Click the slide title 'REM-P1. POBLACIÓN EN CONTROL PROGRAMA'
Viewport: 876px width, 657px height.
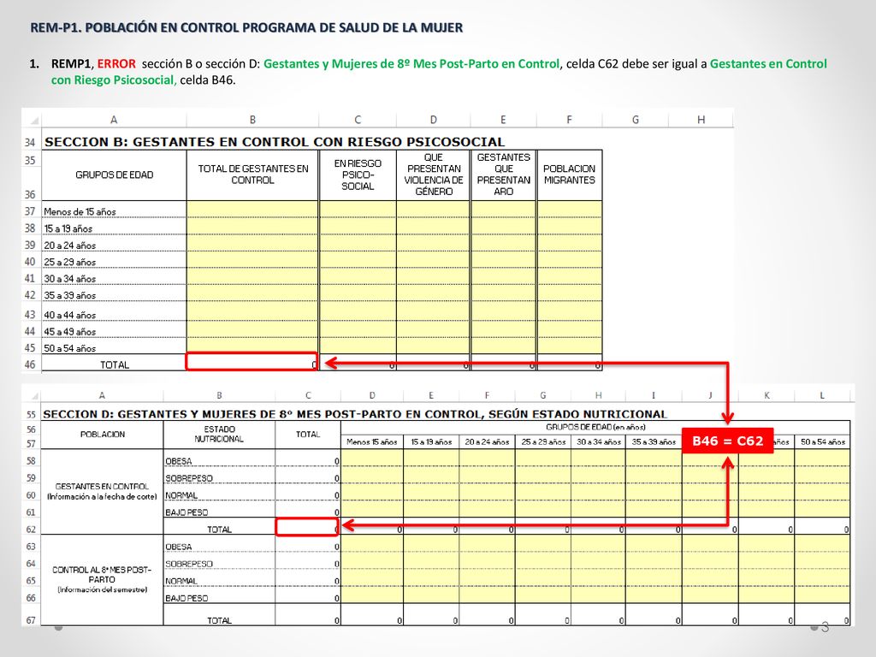pos(246,27)
